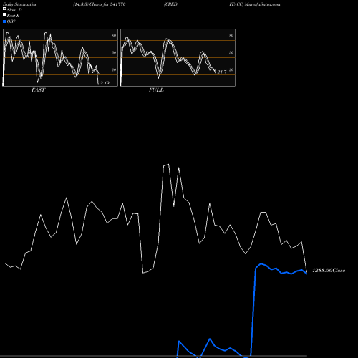
Task: Click the 21.7 value in FULL chart
Action: tap(222, 72)
